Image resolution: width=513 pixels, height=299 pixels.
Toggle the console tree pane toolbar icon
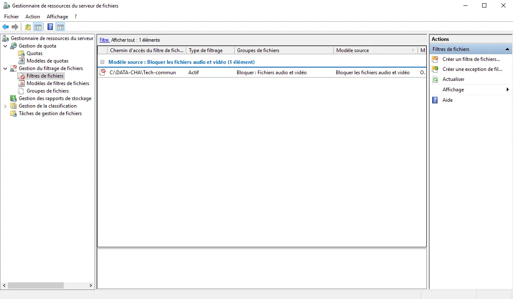38,27
